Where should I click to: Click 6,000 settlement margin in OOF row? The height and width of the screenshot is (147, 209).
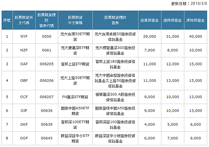pyautogui.click(x=149, y=138)
